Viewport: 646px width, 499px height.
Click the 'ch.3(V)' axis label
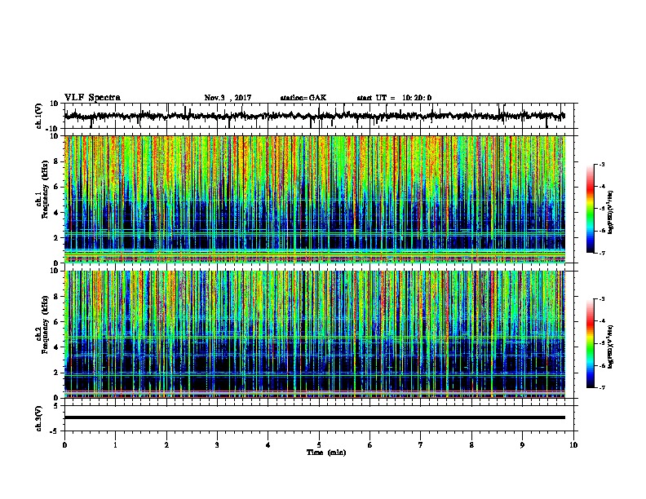pos(38,418)
